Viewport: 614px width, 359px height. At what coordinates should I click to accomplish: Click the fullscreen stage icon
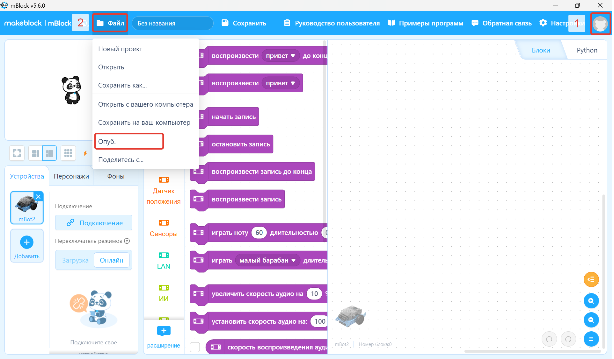[17, 153]
